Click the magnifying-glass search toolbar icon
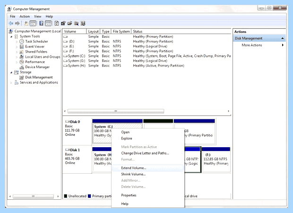The width and height of the screenshot is (293, 213). coord(76,23)
